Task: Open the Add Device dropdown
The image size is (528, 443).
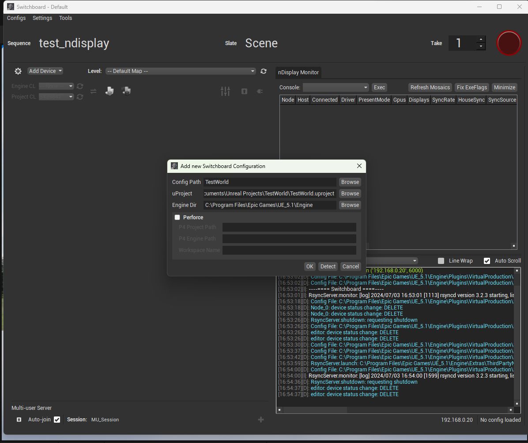Action: click(45, 71)
